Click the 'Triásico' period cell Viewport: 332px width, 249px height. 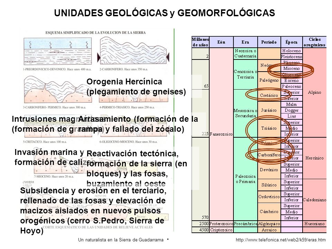(269, 128)
